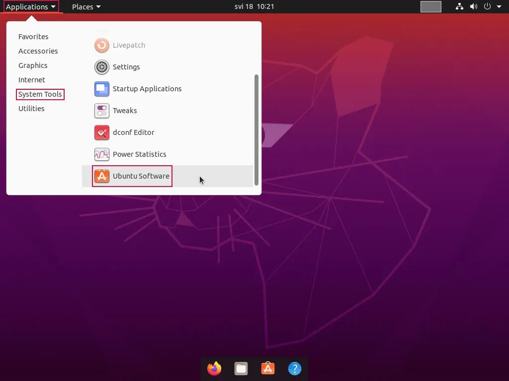Select the System Tools category
The width and height of the screenshot is (509, 381).
pos(40,94)
